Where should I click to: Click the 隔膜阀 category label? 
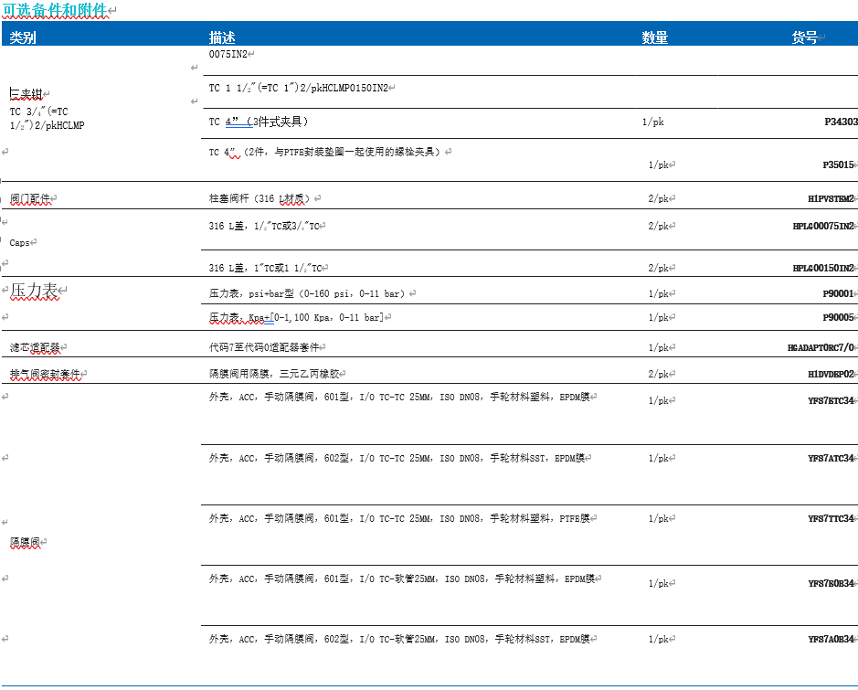click(x=26, y=542)
